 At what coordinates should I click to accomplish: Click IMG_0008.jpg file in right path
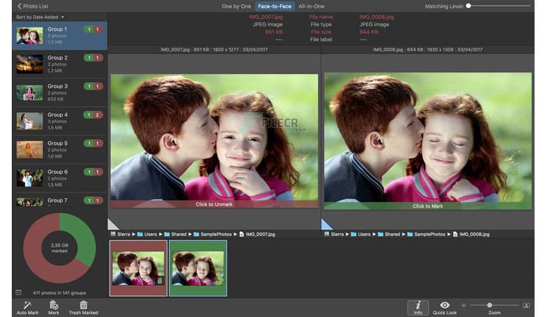click(471, 234)
